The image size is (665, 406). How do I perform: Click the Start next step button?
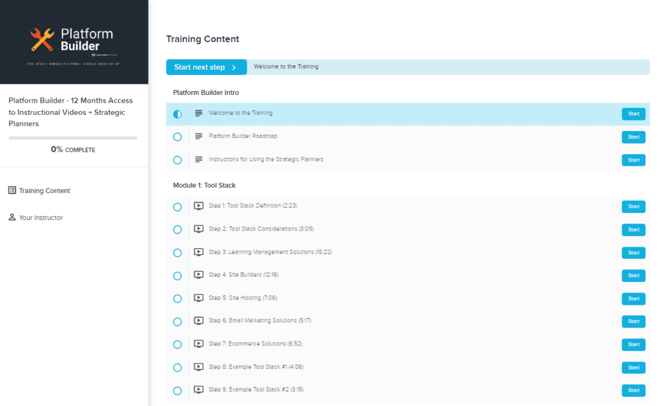point(206,67)
